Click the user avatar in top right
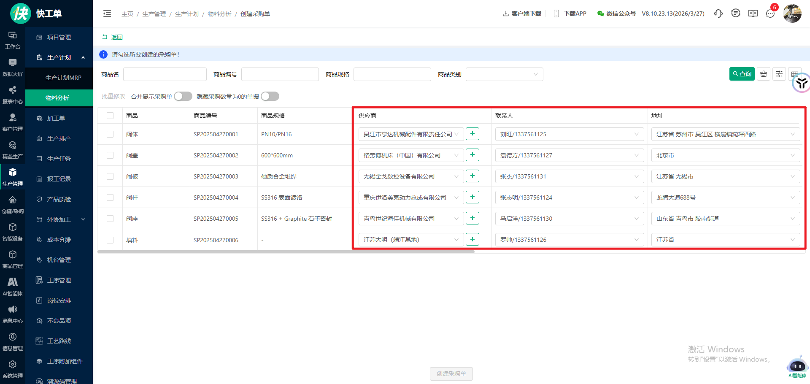 tap(792, 14)
